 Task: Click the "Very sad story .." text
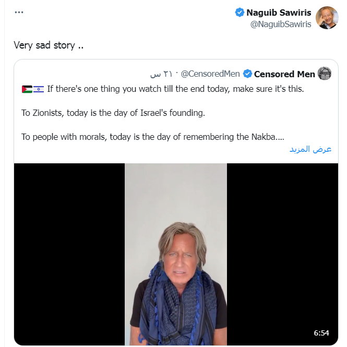click(49, 45)
